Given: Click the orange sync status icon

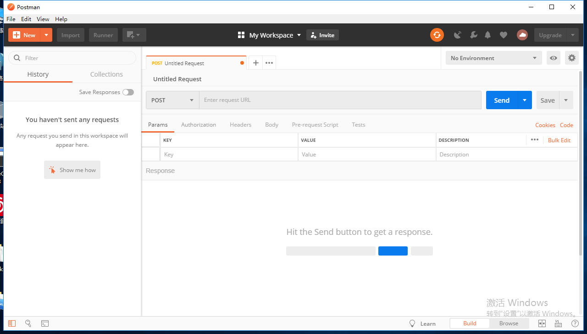Looking at the screenshot, I should pos(437,35).
